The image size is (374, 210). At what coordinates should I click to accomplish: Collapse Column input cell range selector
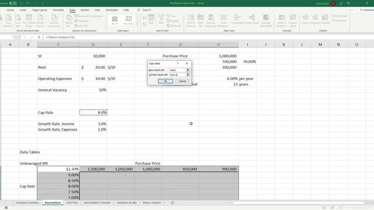coord(188,75)
